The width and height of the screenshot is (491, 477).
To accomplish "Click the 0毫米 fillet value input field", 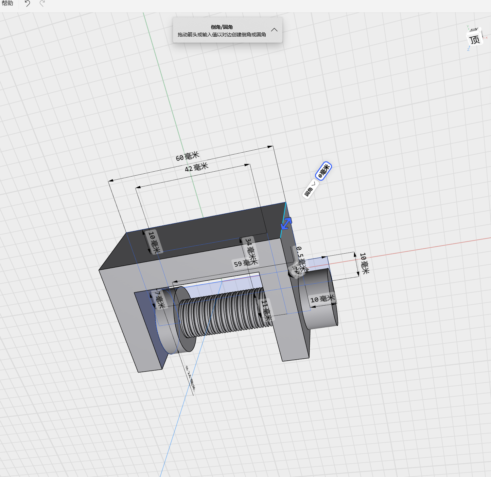I will [x=323, y=171].
